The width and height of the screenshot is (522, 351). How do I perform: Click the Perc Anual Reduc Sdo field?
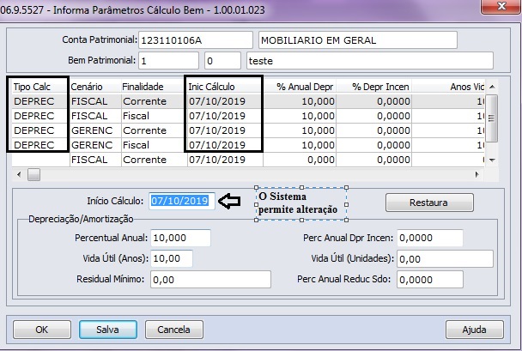click(x=429, y=280)
